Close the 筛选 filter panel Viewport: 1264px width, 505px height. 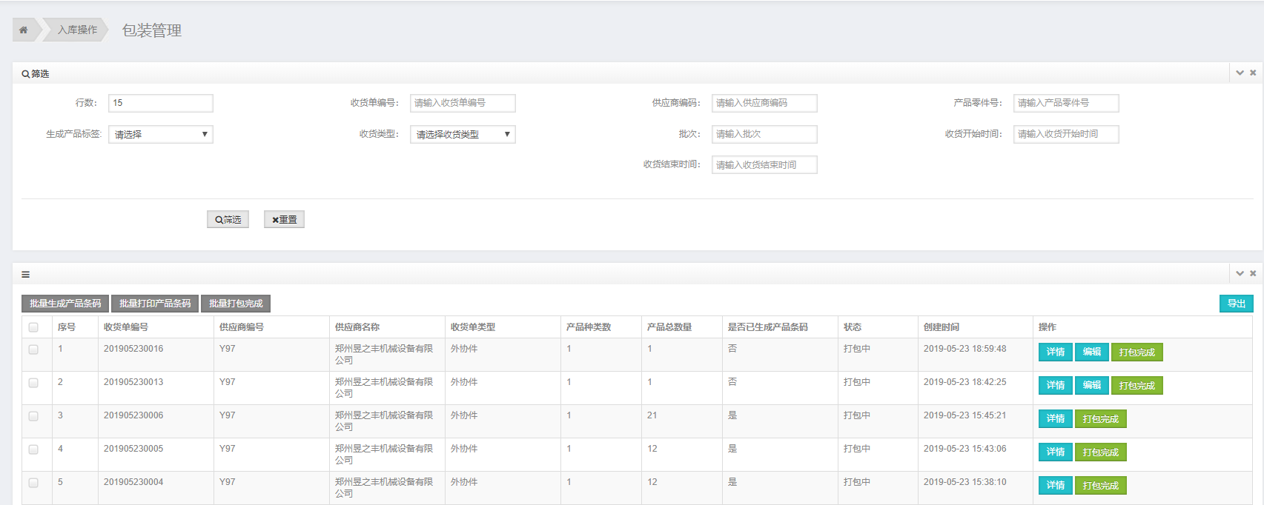pos(1253,73)
